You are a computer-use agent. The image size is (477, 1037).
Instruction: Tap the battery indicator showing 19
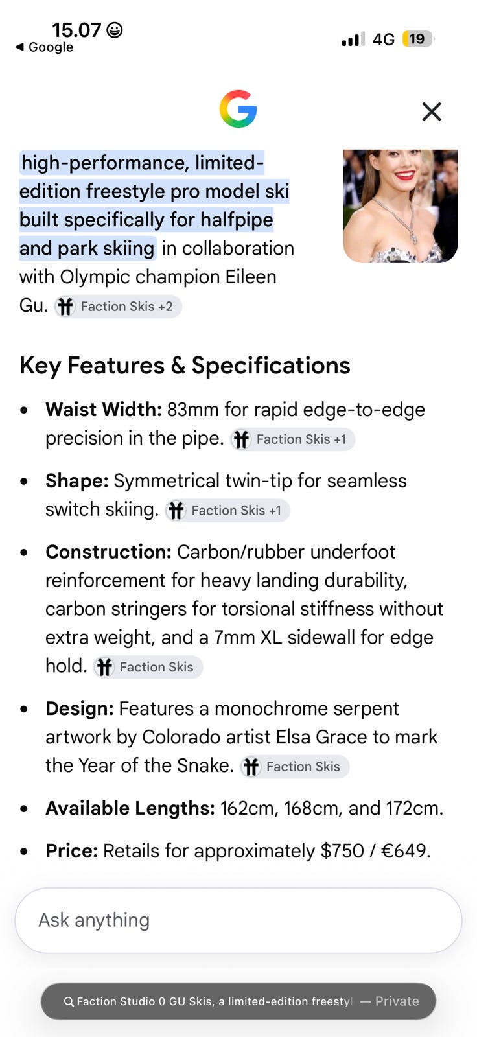click(418, 39)
